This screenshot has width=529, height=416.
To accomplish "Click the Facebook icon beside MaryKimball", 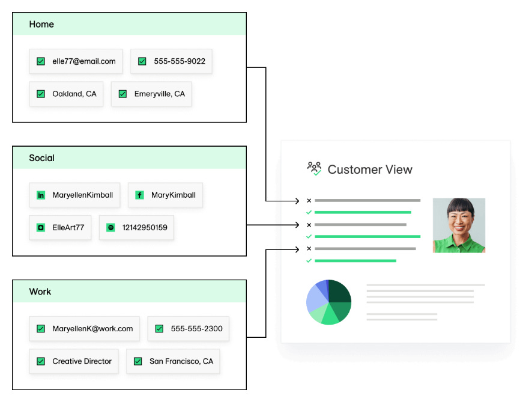I will tap(139, 195).
